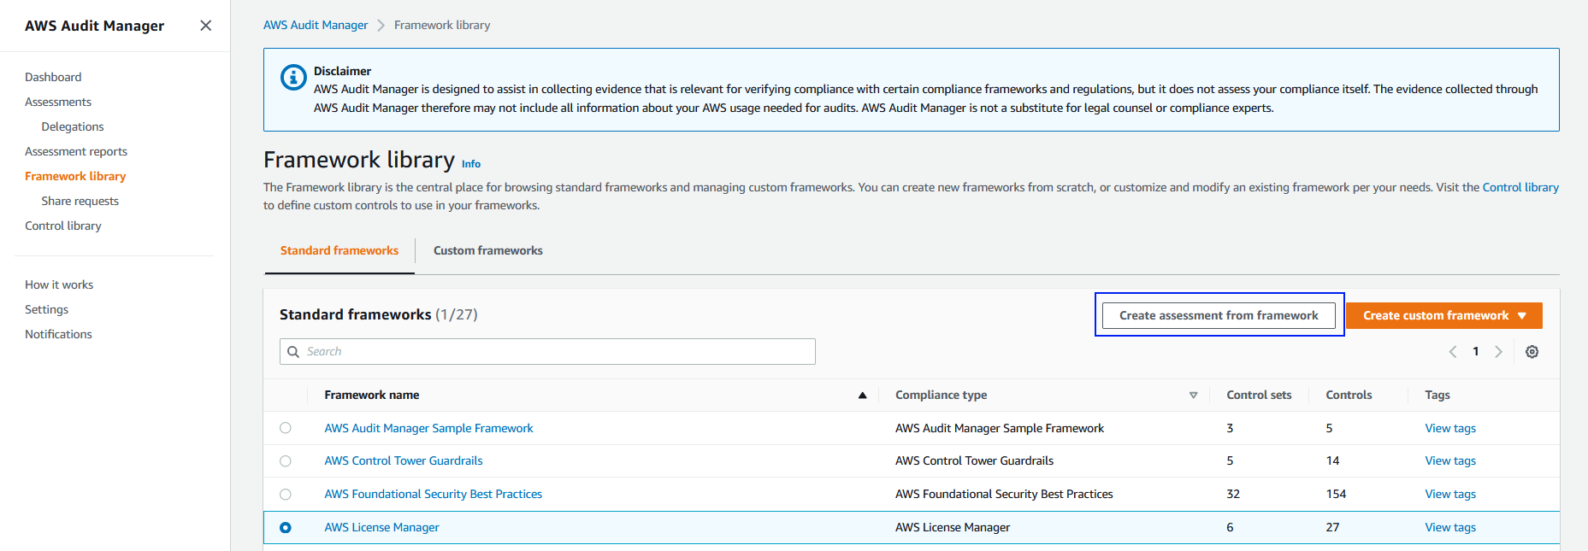1588x551 pixels.
Task: Click the search magnifier icon
Action: click(293, 352)
